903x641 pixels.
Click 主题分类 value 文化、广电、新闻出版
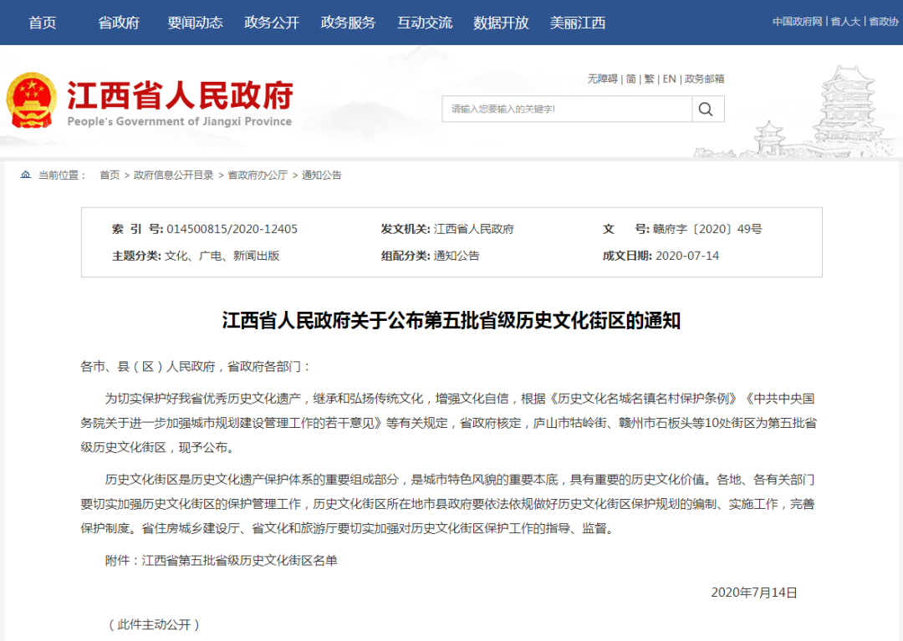pyautogui.click(x=222, y=256)
